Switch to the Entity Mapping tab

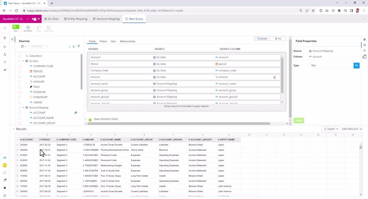pyautogui.click(x=76, y=19)
